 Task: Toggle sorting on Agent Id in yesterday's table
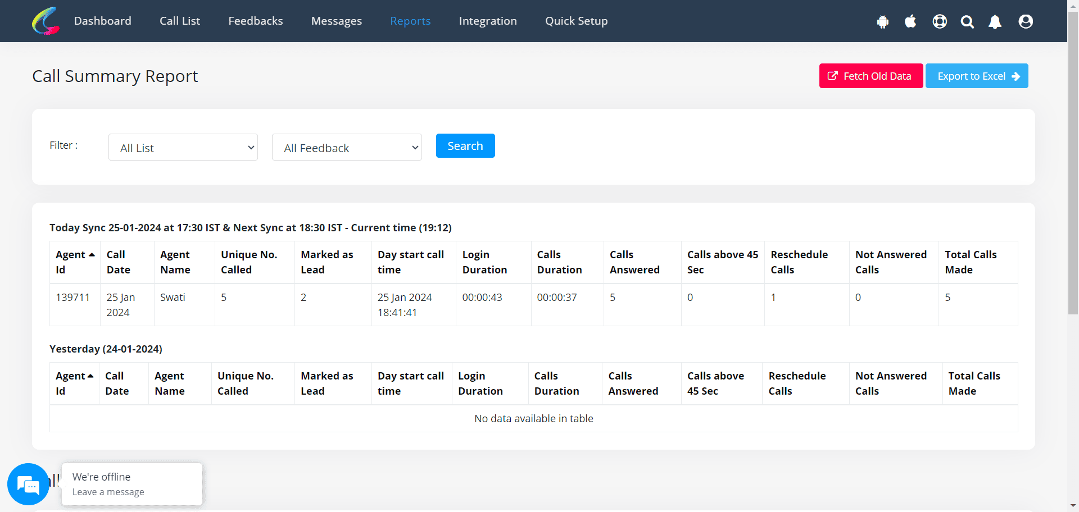[x=74, y=383]
